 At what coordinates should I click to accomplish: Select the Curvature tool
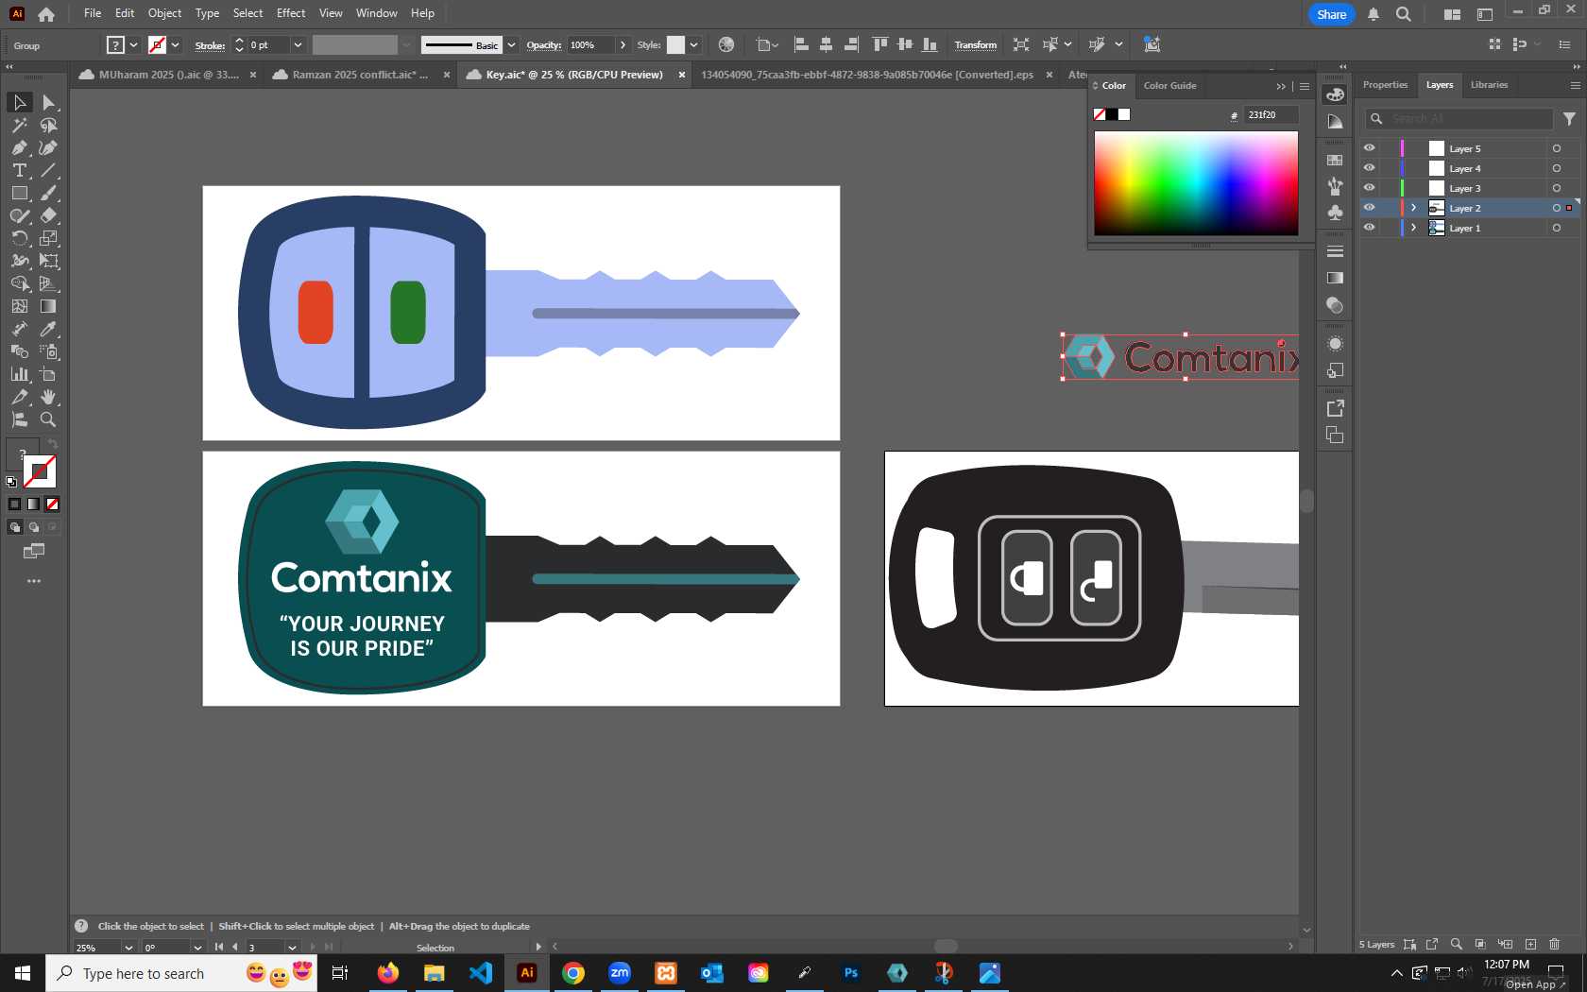(48, 147)
